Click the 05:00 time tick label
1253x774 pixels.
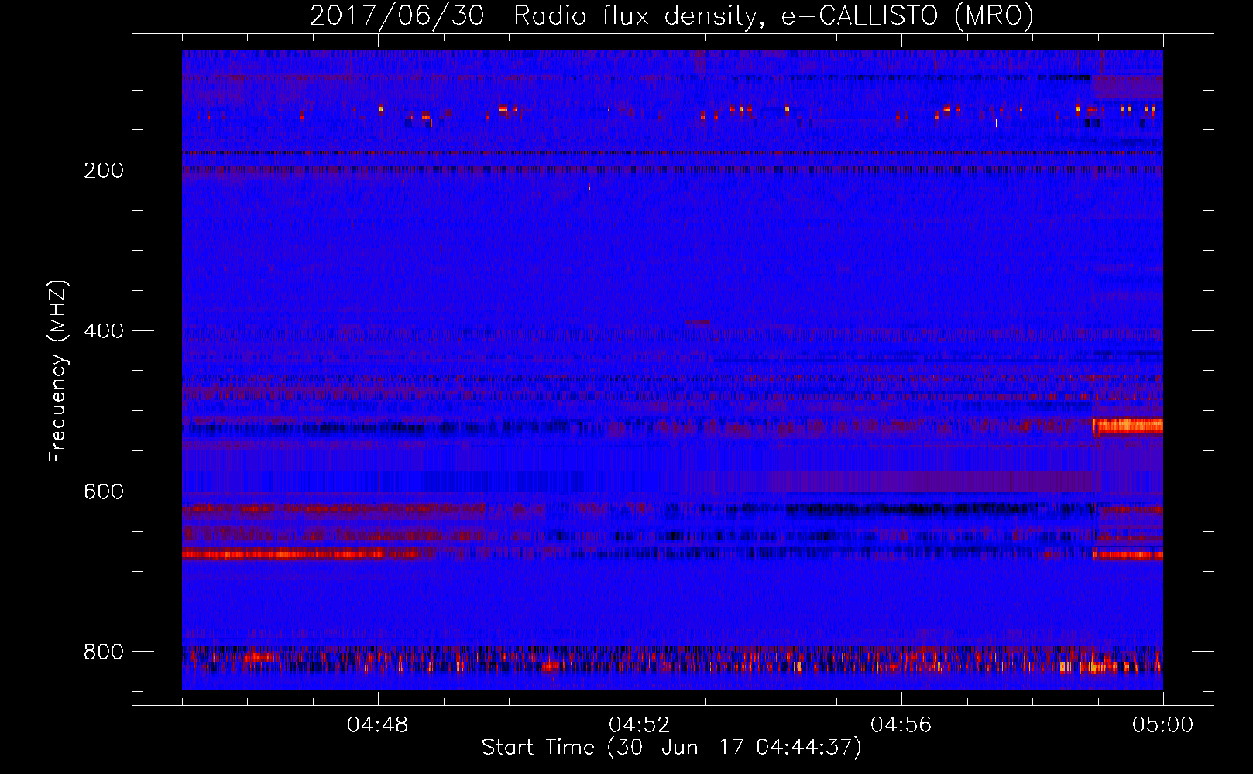click(x=1163, y=725)
